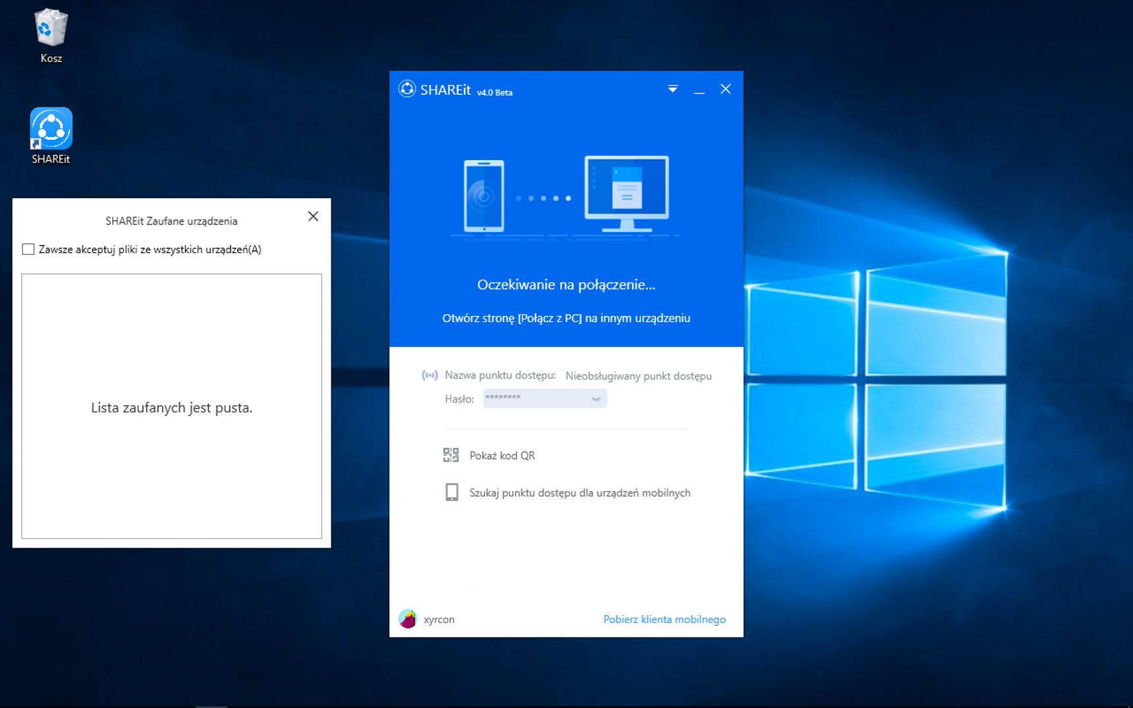Select the SHAREit desktop shortcut
The width and height of the screenshot is (1133, 708).
tap(51, 136)
